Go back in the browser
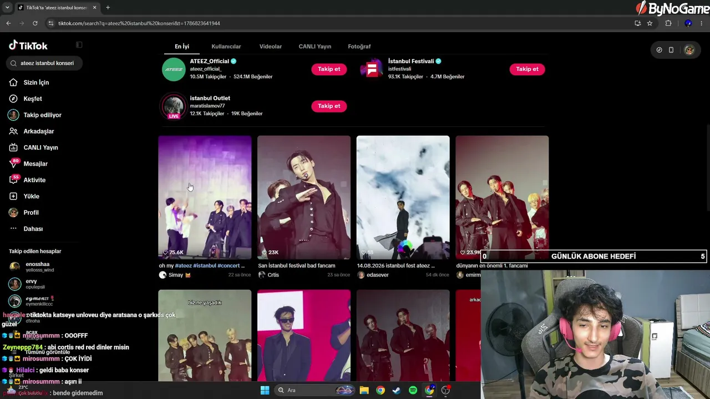 (8, 23)
